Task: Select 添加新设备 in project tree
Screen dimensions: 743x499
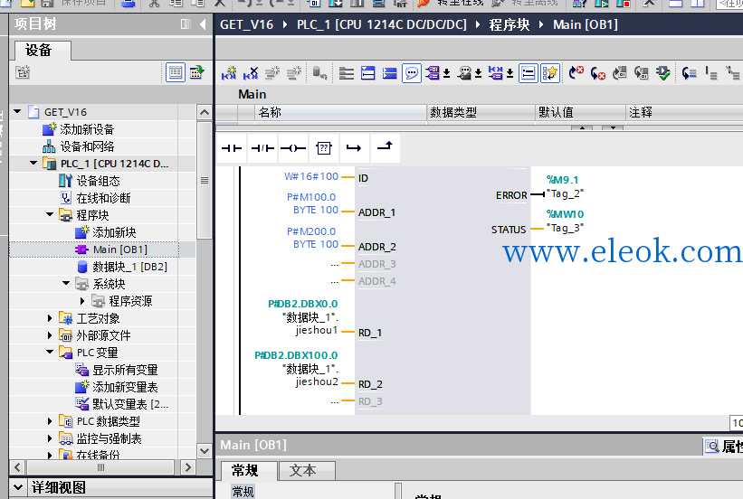Action: click(x=87, y=129)
